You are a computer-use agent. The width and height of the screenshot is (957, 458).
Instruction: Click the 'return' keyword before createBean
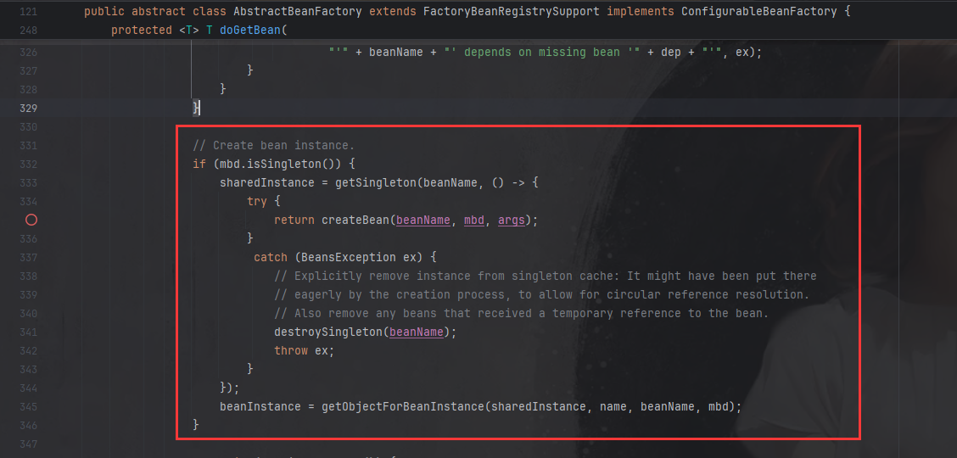point(294,221)
